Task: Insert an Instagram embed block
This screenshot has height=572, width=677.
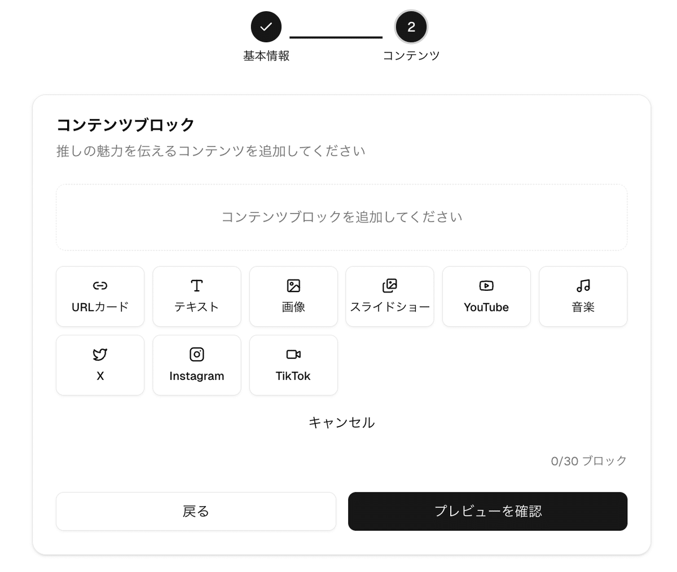Action: [196, 365]
